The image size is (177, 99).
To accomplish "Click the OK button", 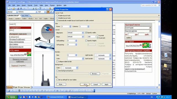I will (x=85, y=84).
